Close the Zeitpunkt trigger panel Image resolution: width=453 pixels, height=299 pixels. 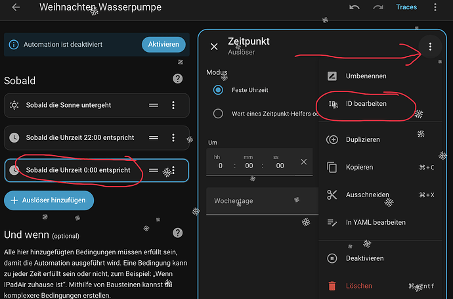click(214, 47)
